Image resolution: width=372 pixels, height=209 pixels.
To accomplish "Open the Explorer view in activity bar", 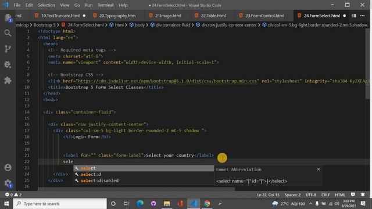I will tap(8, 18).
